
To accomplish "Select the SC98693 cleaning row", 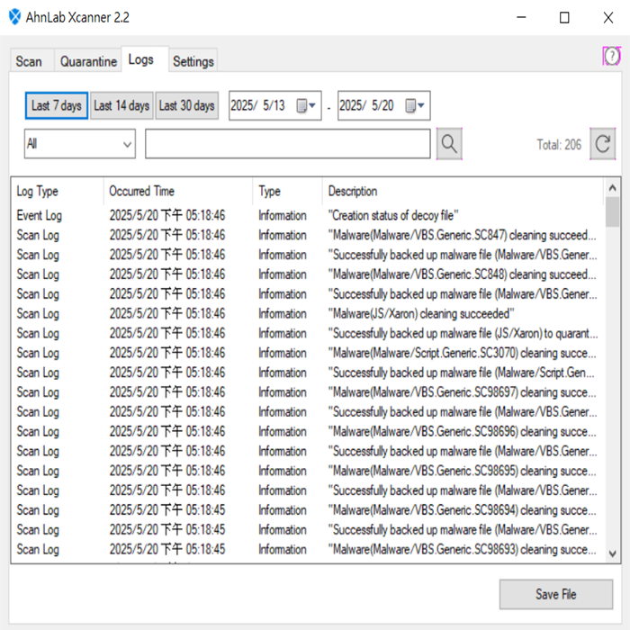I will [x=308, y=550].
